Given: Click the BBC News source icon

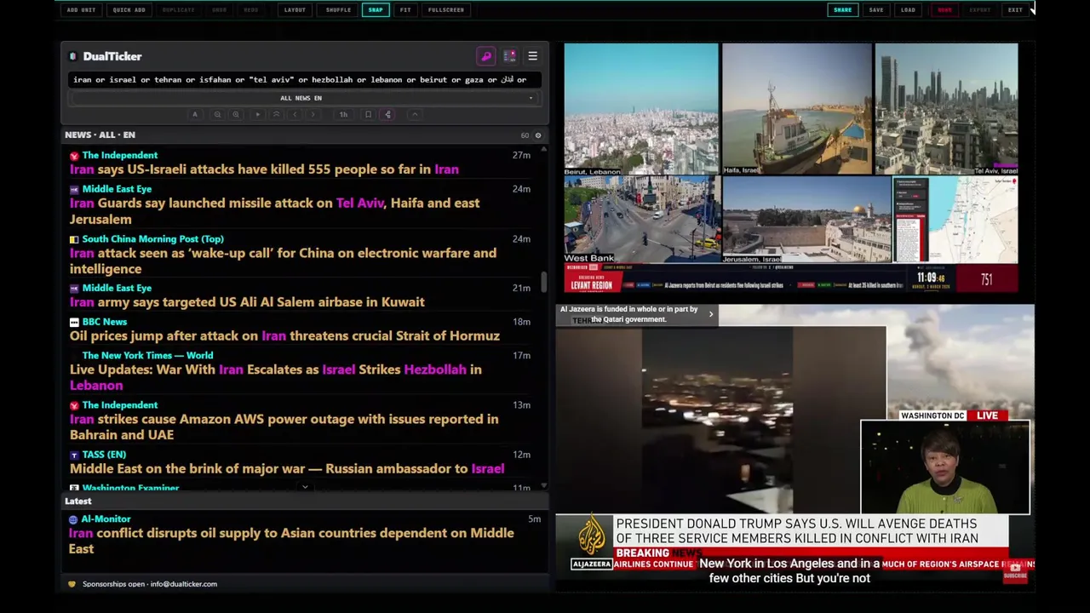Looking at the screenshot, I should 74,322.
